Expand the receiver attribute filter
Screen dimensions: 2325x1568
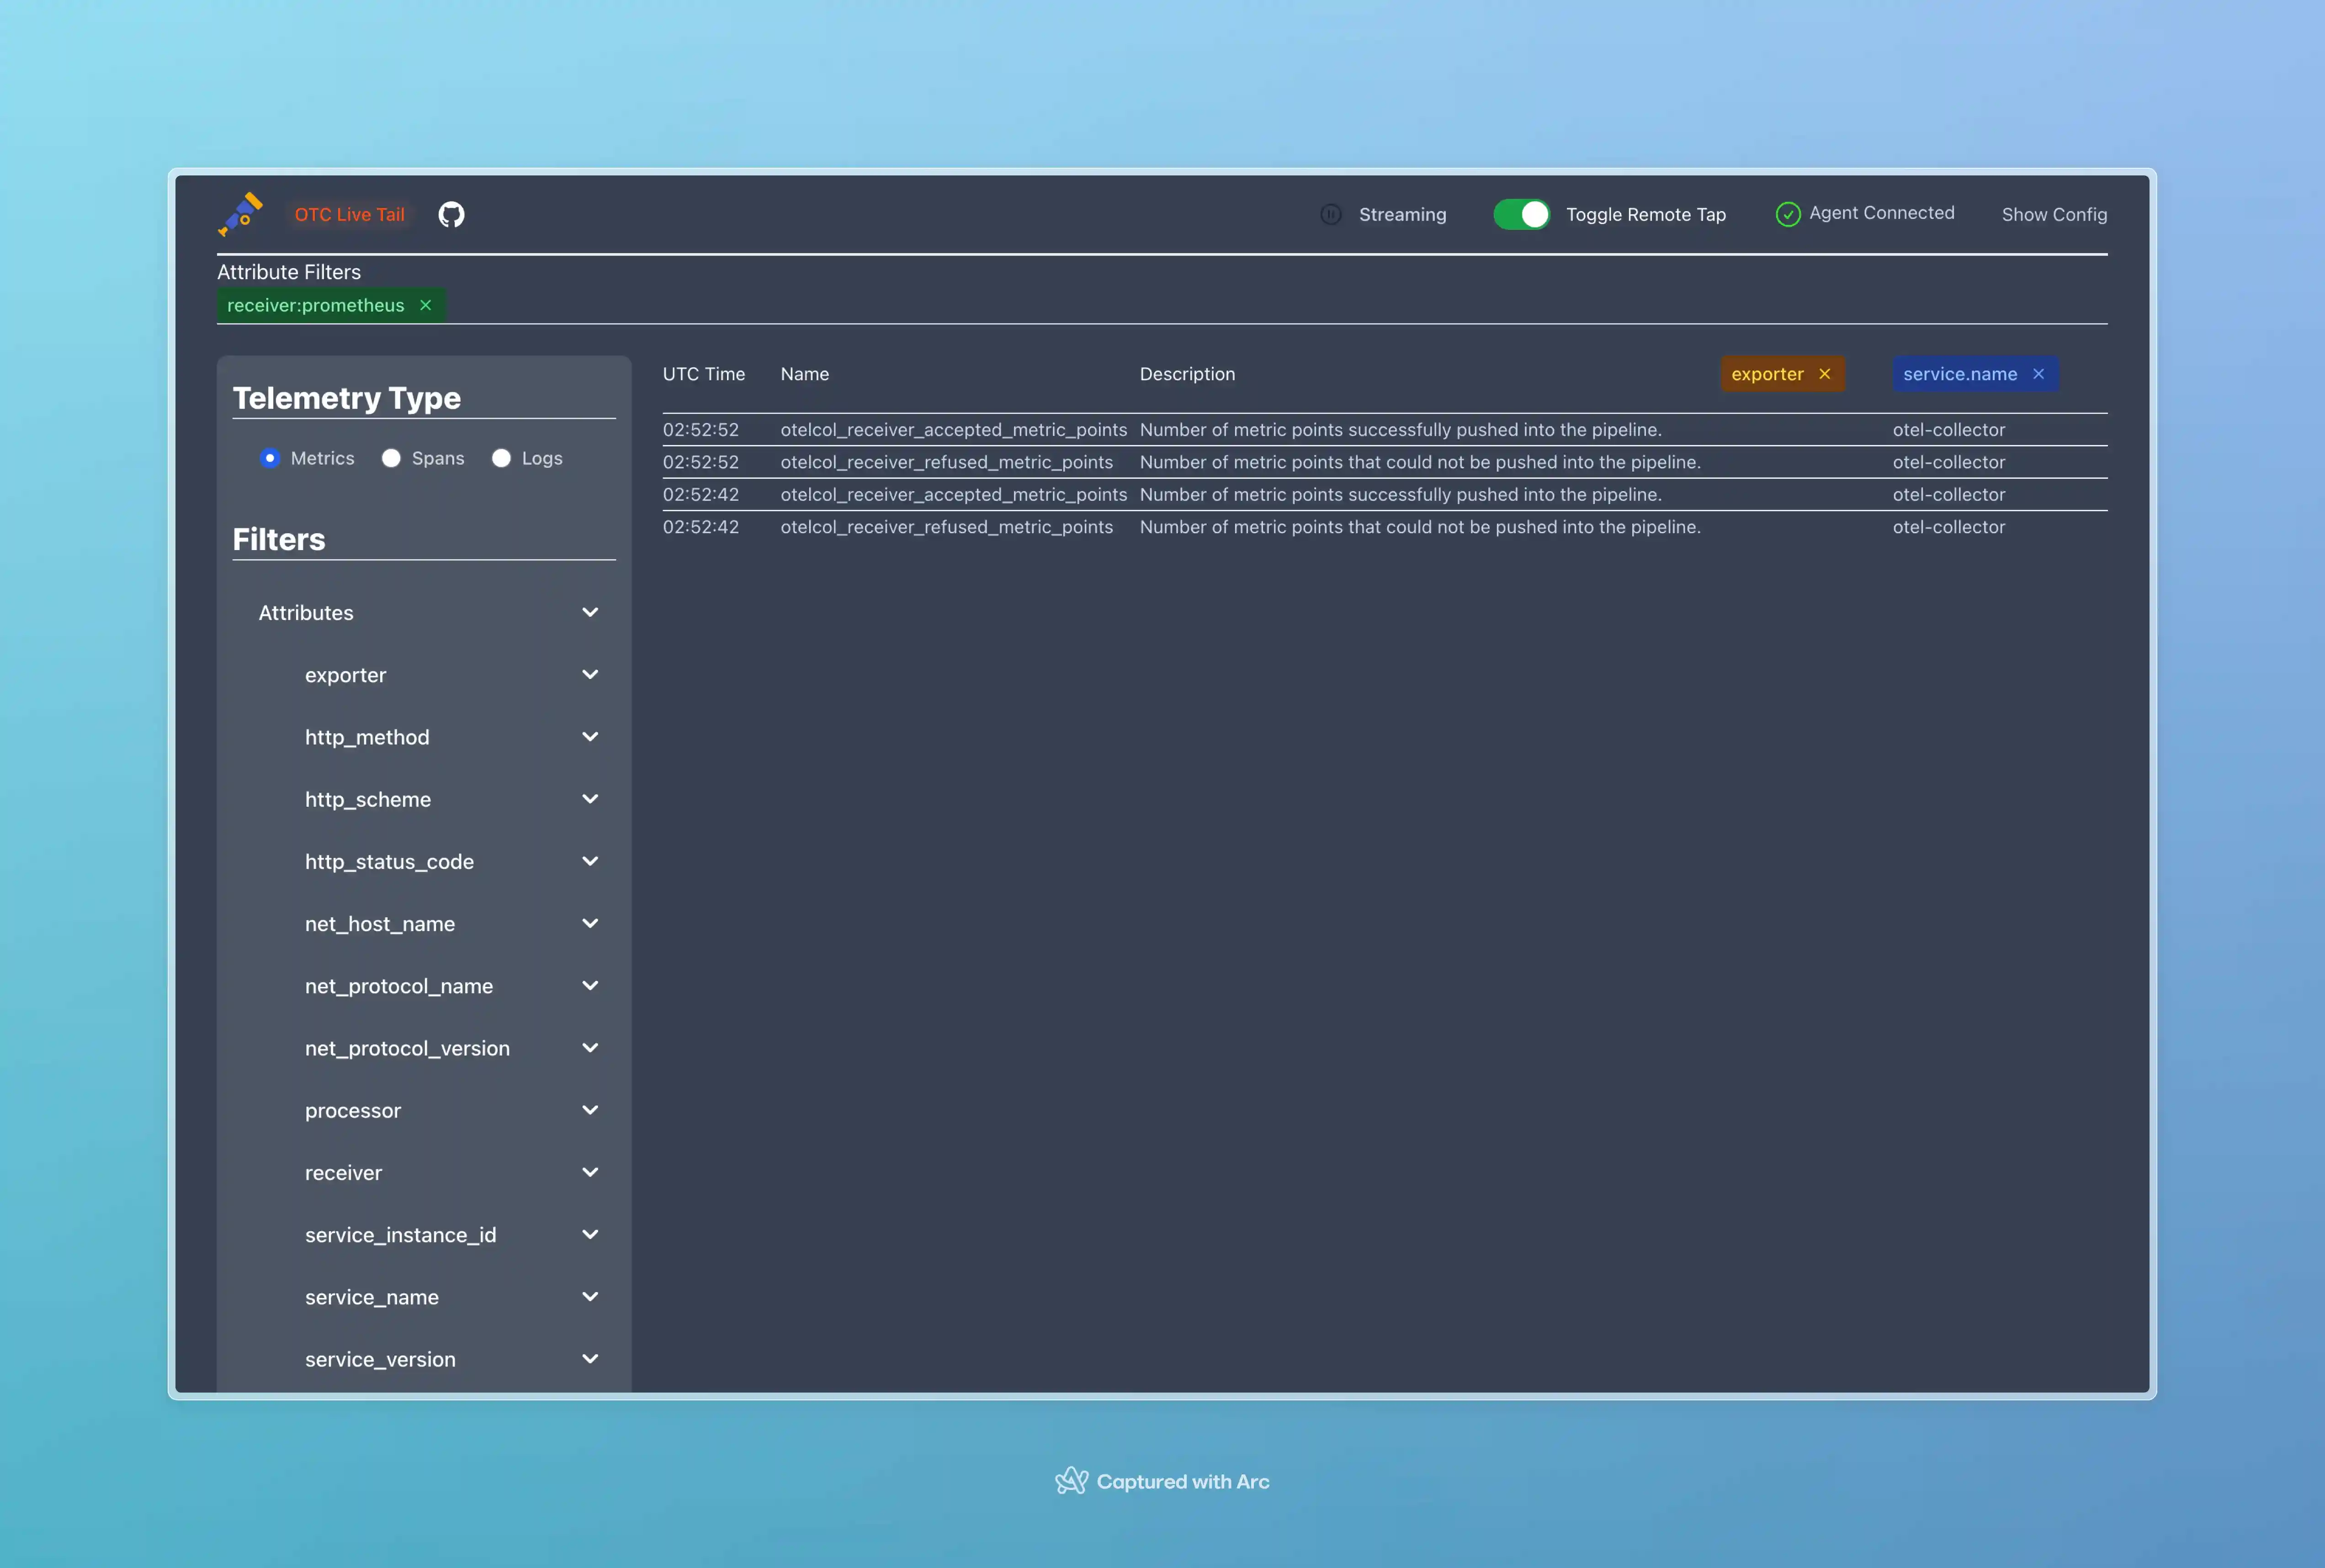pos(590,1172)
